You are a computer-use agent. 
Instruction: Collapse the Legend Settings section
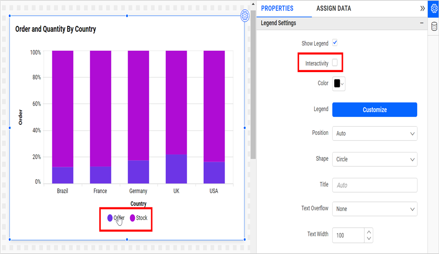tap(421, 23)
